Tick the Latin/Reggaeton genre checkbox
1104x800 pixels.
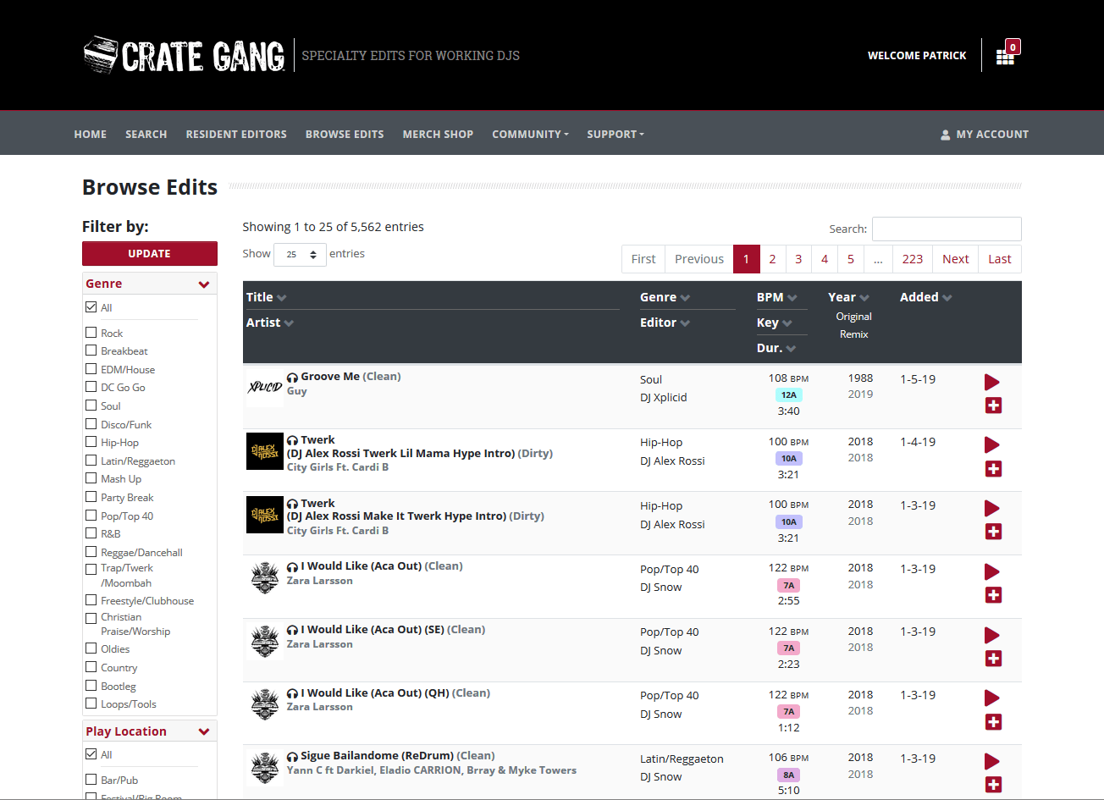(x=91, y=461)
